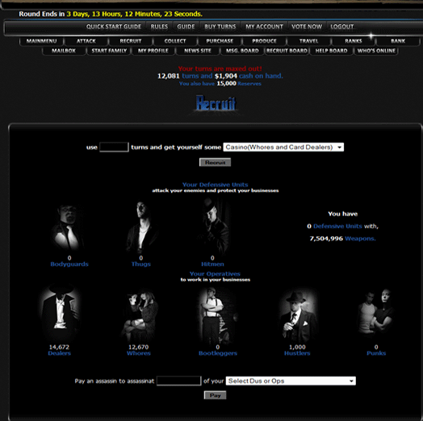The height and width of the screenshot is (421, 423).
Task: Click the Thugs link
Action: (x=140, y=265)
